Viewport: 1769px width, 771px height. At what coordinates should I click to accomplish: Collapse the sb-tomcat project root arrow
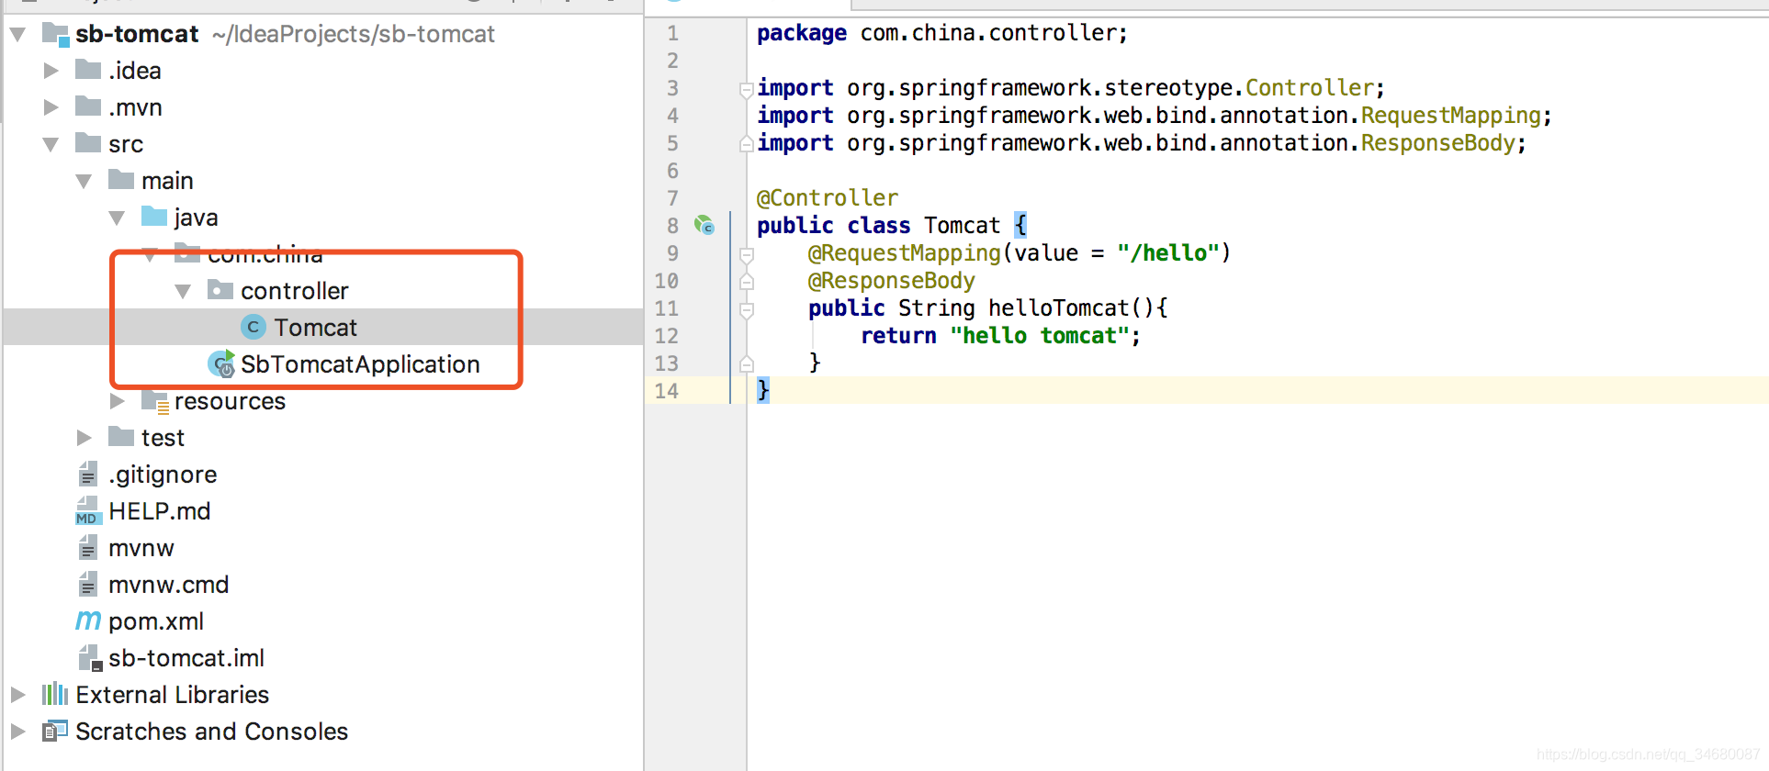17,35
